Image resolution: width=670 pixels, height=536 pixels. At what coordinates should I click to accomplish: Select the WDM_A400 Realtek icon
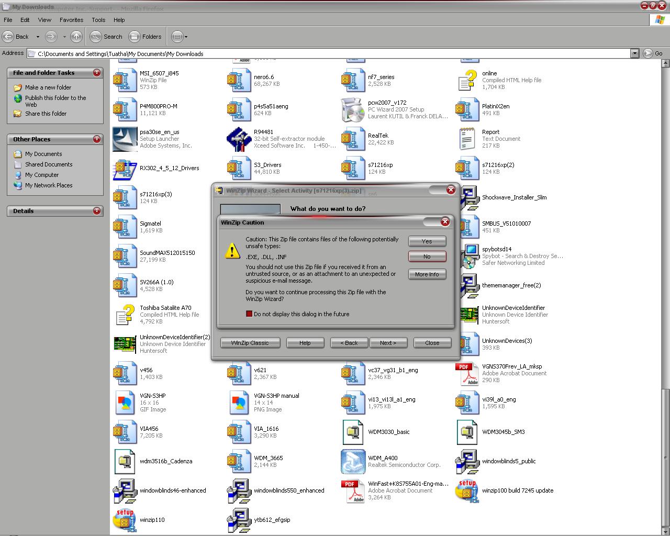pos(353,461)
